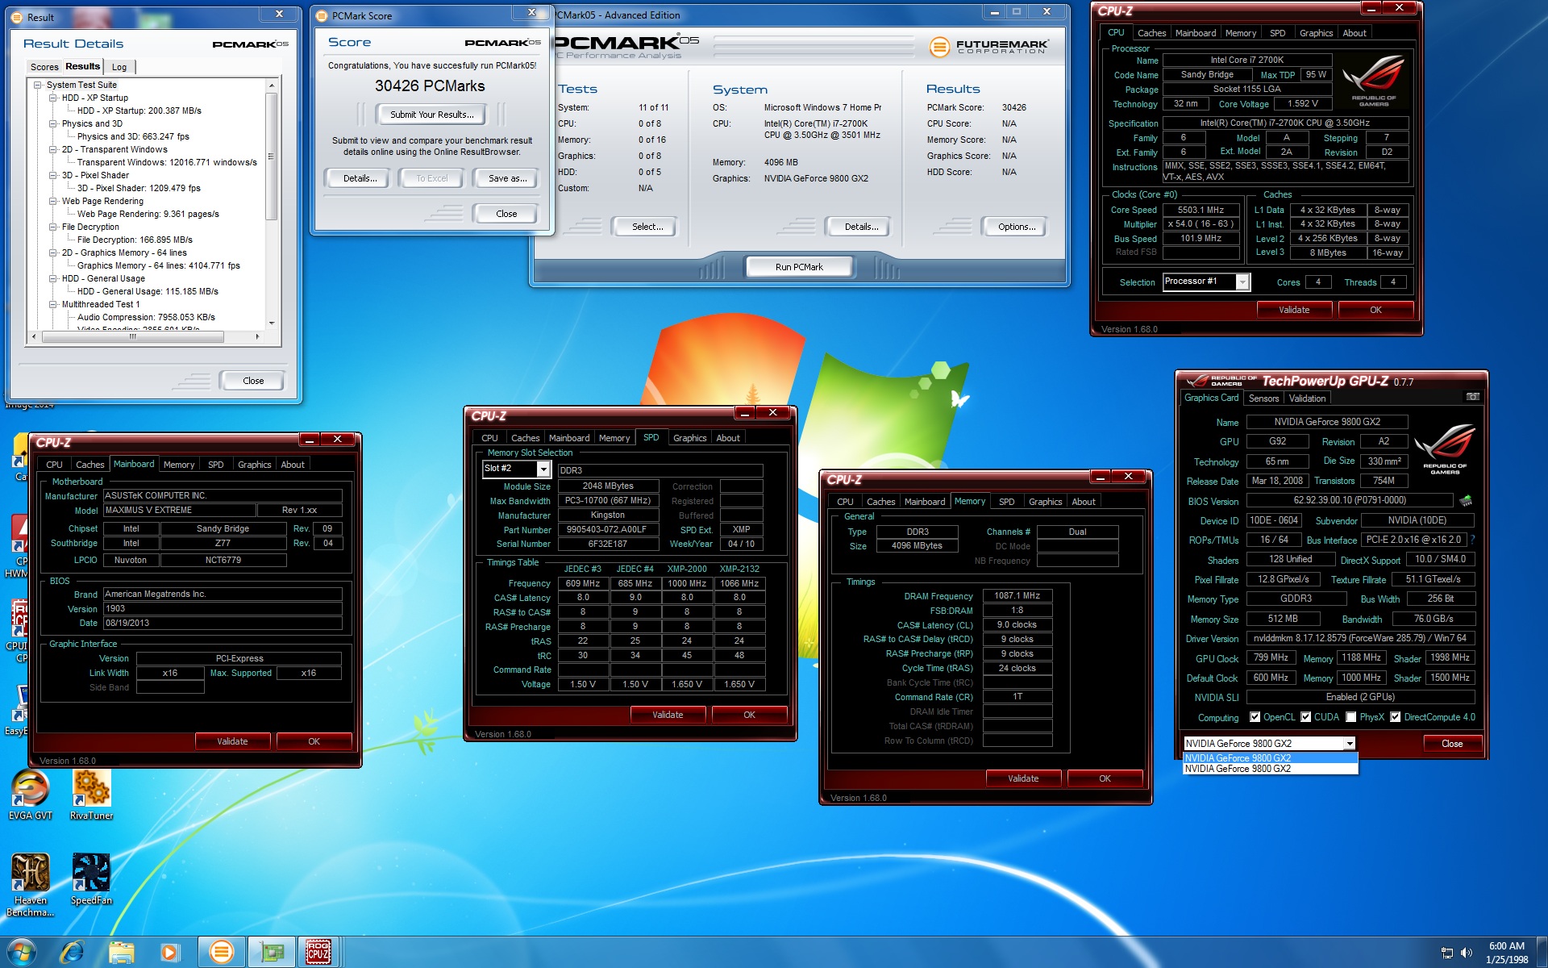
Task: Open the About tab in CPU-Z SPD window
Action: coord(727,438)
